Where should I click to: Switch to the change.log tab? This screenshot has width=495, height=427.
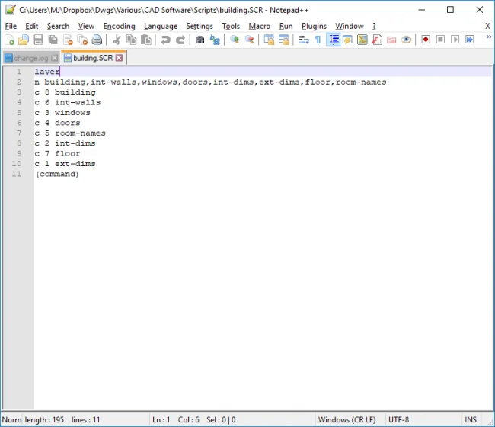[x=30, y=58]
